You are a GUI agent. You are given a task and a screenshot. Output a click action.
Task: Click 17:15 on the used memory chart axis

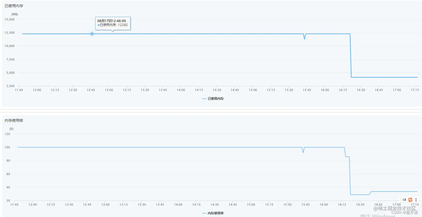tap(415, 90)
